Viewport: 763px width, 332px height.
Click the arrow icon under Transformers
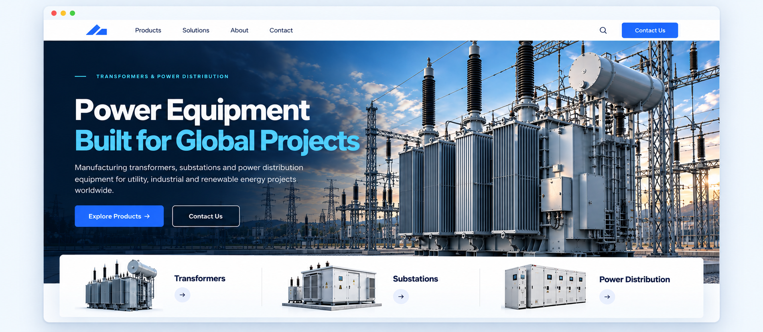click(x=183, y=295)
